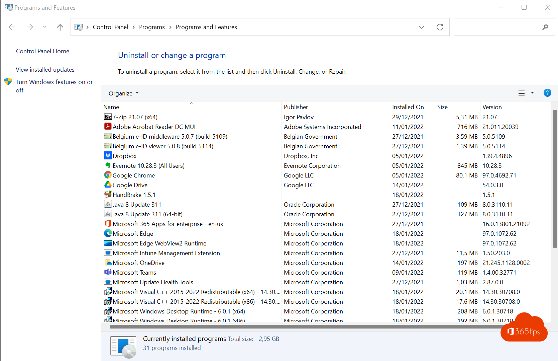Click the Control Panel breadcrumb
The height and width of the screenshot is (361, 558).
110,27
